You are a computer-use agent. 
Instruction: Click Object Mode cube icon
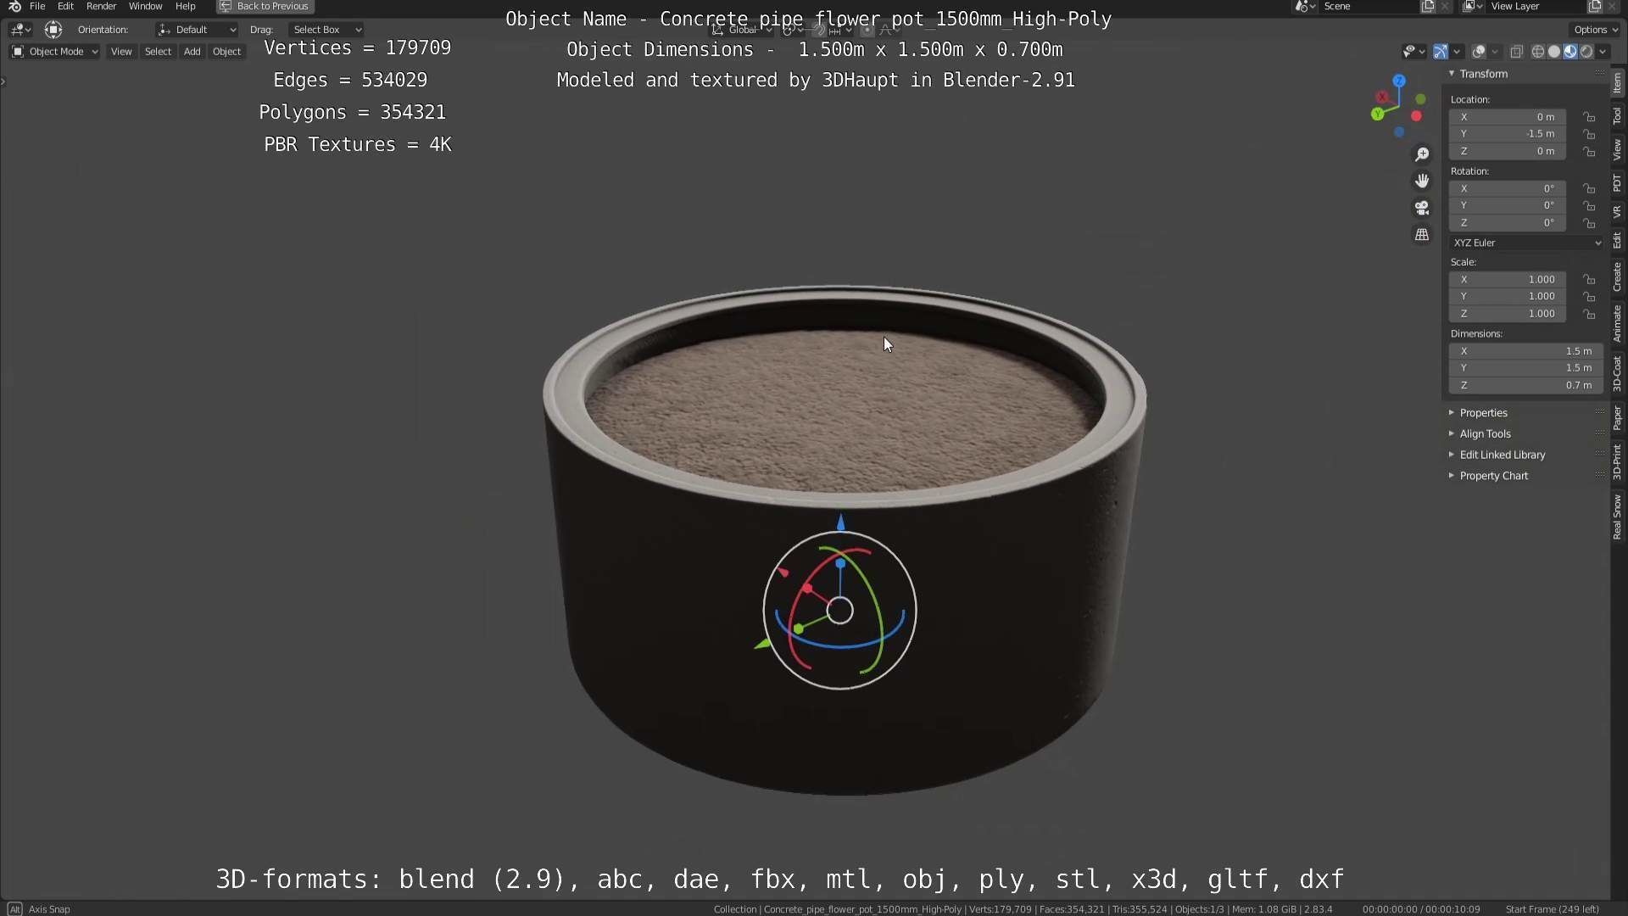18,52
